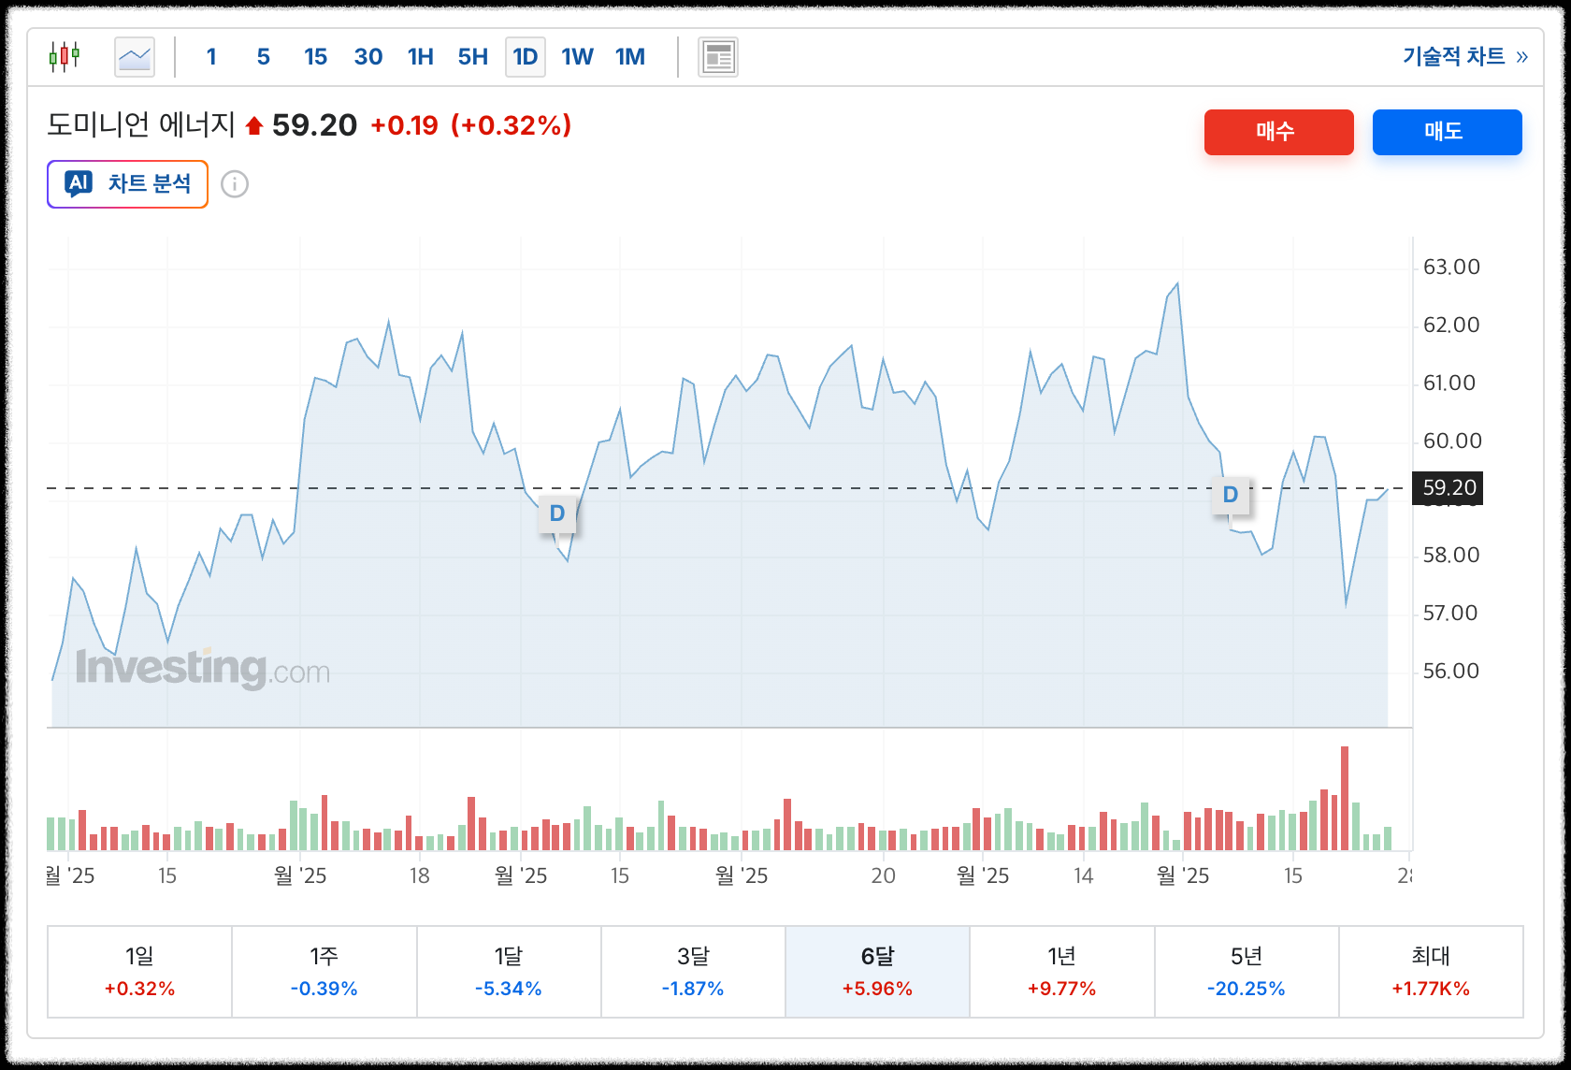Set interval to 15 minutes

click(x=316, y=57)
